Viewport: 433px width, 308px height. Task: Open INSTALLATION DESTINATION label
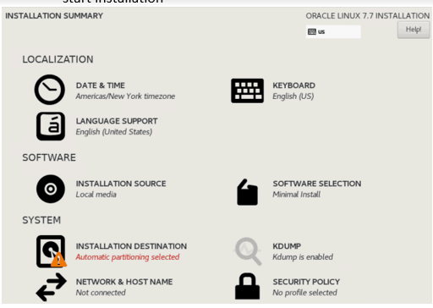[x=131, y=246]
